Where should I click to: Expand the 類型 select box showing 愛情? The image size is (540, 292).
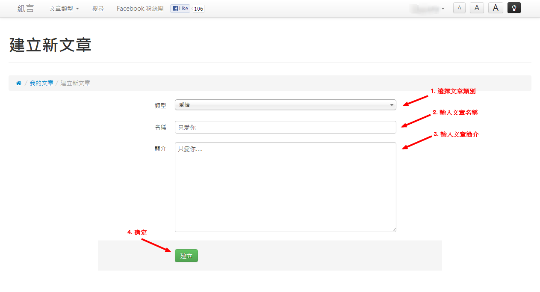point(285,105)
